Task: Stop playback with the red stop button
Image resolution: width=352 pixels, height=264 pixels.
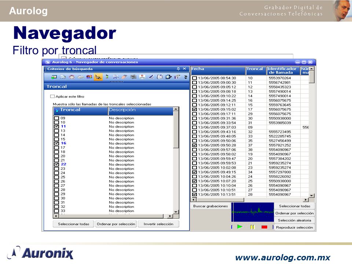Action: 264,227
